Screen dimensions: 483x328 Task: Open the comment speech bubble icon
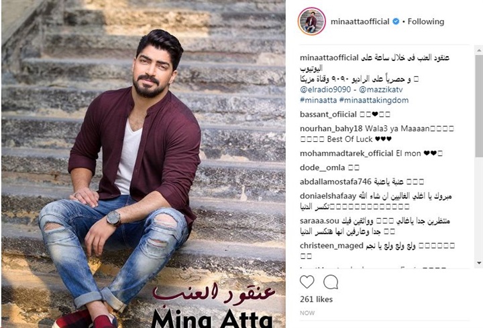(x=331, y=282)
